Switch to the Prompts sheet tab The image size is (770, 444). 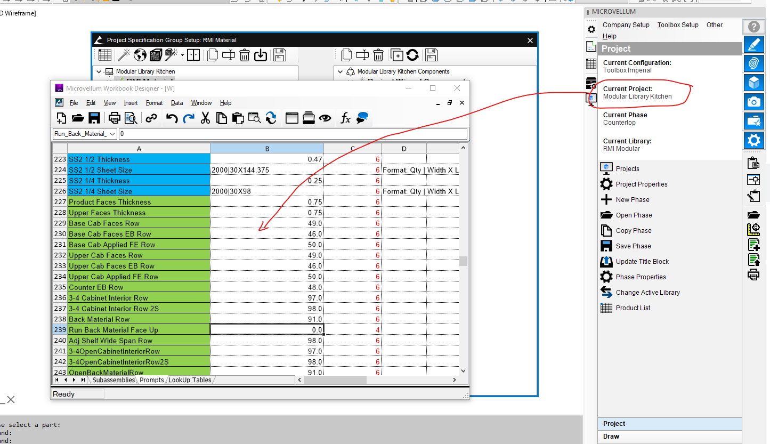(152, 380)
